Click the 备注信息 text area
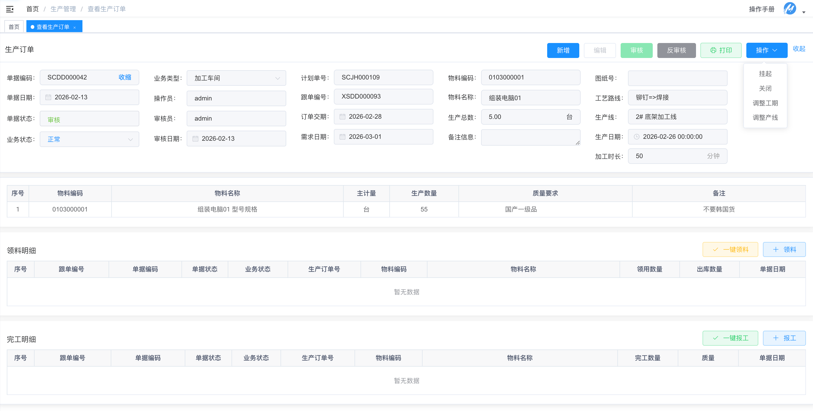 tap(530, 137)
